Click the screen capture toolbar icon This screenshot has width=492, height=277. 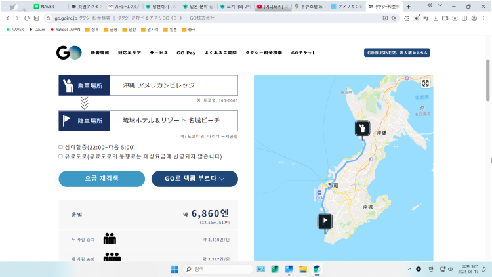[455, 18]
